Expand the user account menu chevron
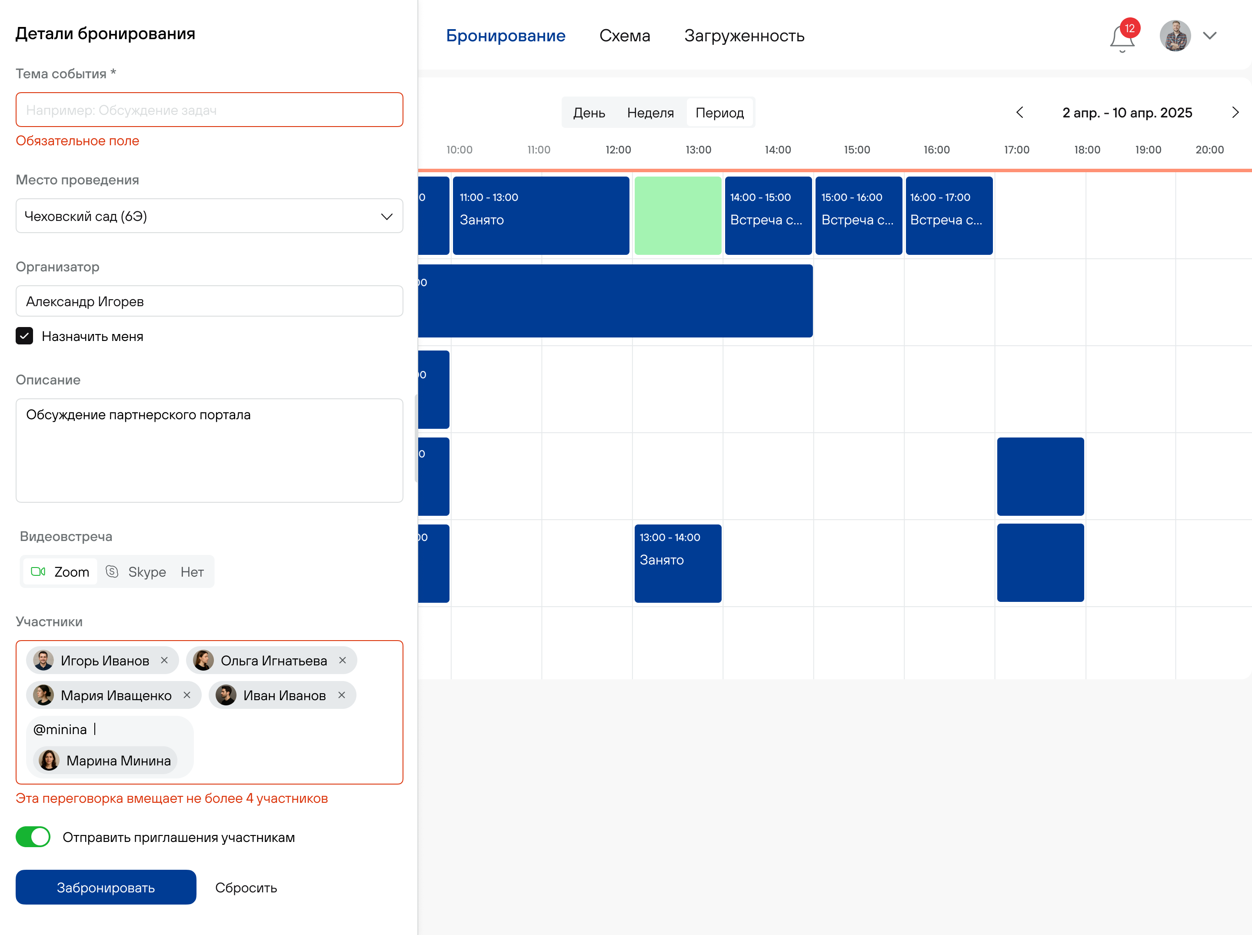 (x=1209, y=36)
